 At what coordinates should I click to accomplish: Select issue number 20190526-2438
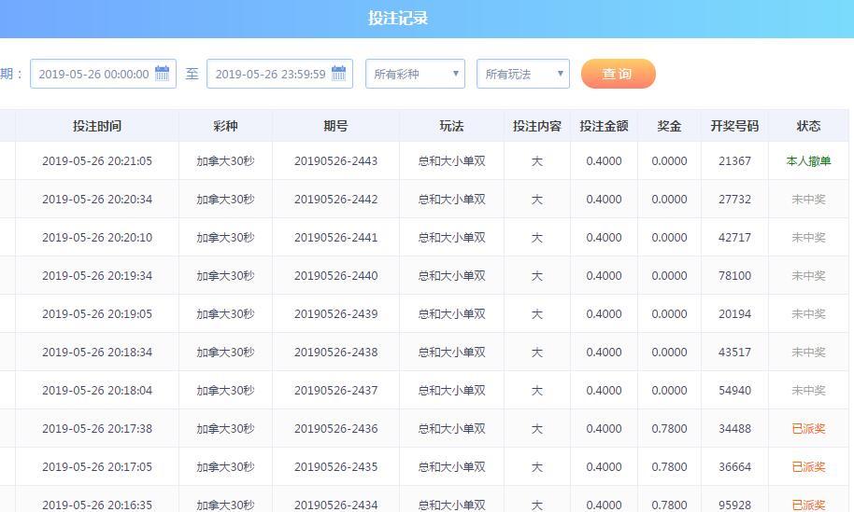tap(336, 353)
